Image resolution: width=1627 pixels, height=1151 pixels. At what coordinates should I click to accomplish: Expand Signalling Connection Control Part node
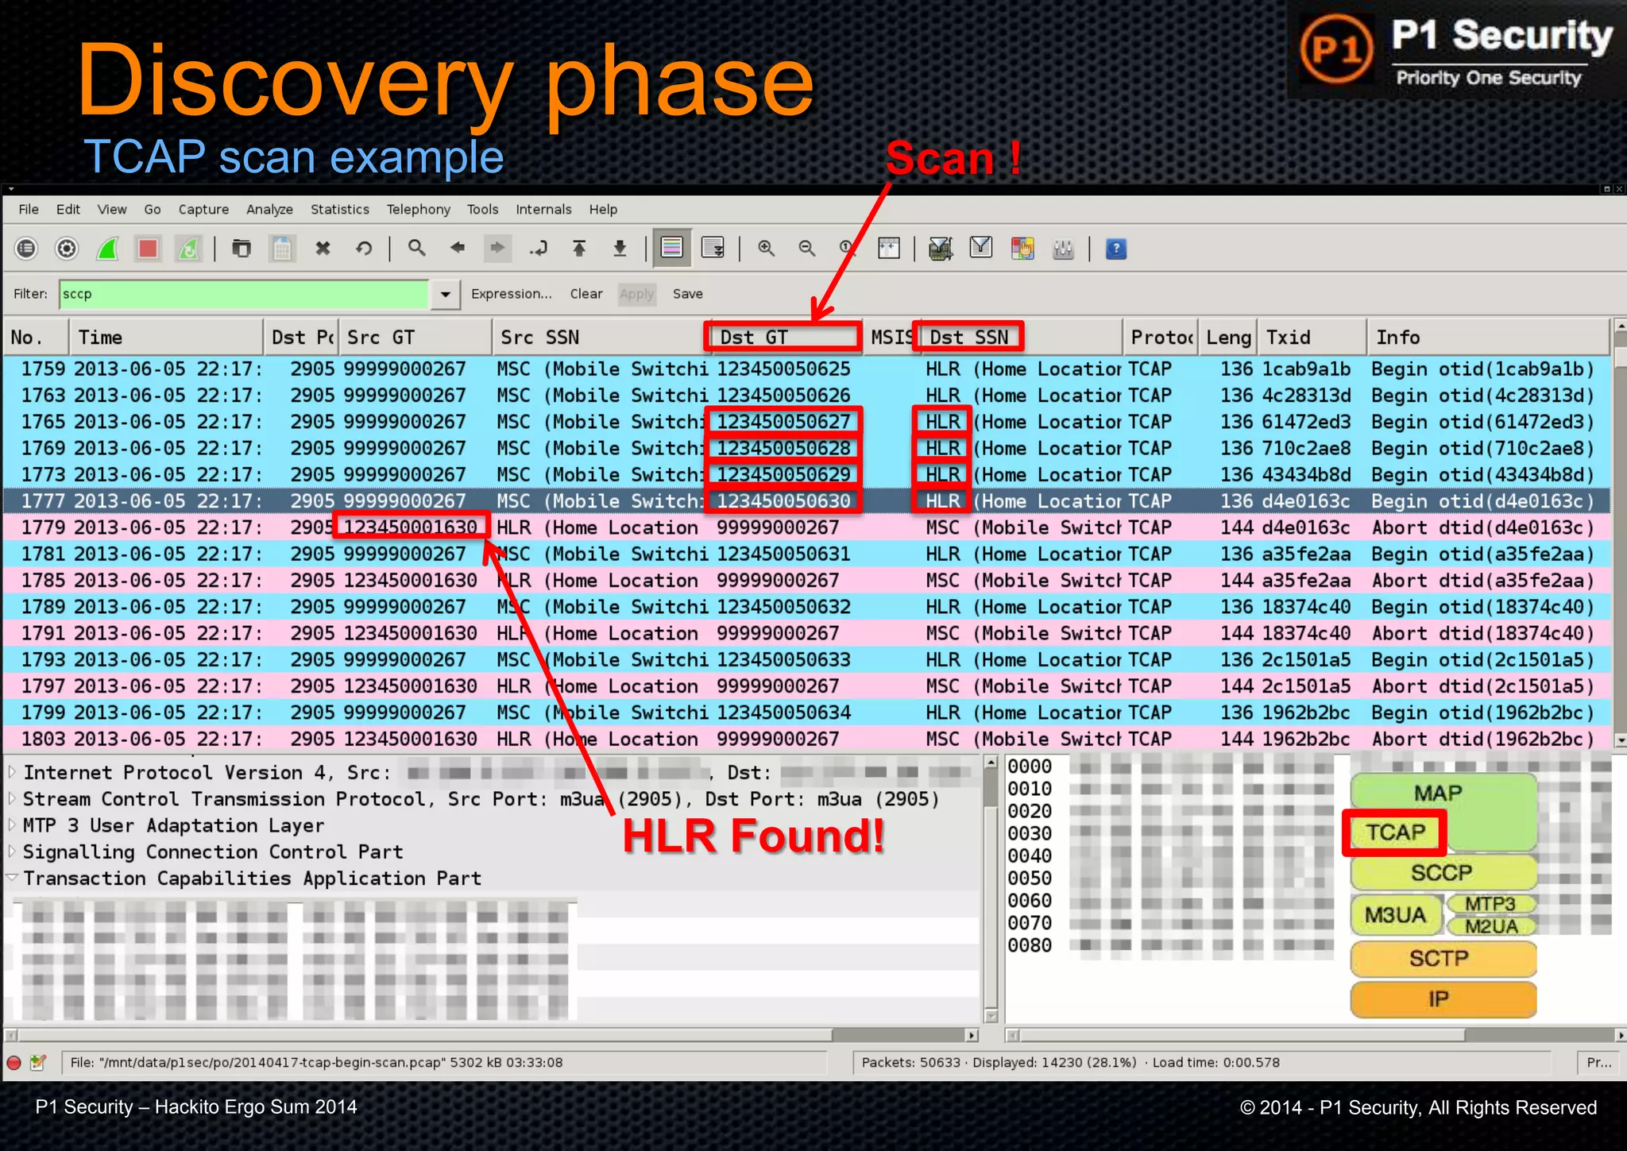(x=13, y=852)
